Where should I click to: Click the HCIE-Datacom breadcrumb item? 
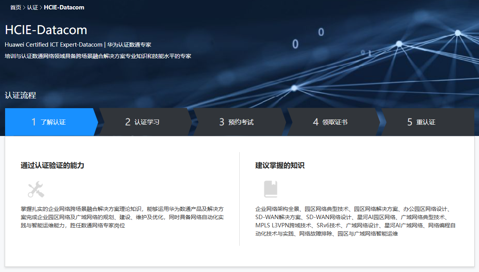(64, 7)
